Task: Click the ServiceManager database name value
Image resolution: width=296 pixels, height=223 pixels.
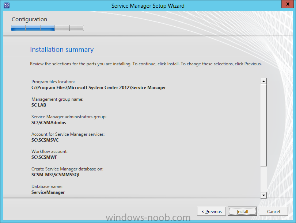Action: click(x=48, y=192)
